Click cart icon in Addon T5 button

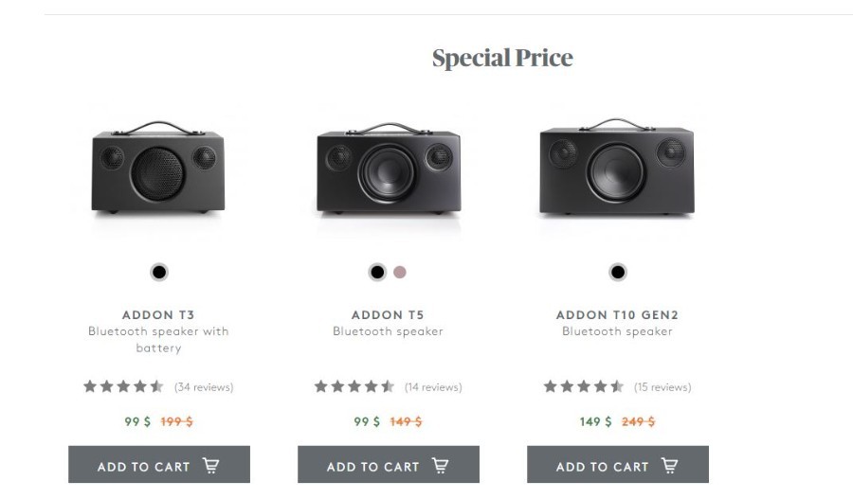click(441, 465)
